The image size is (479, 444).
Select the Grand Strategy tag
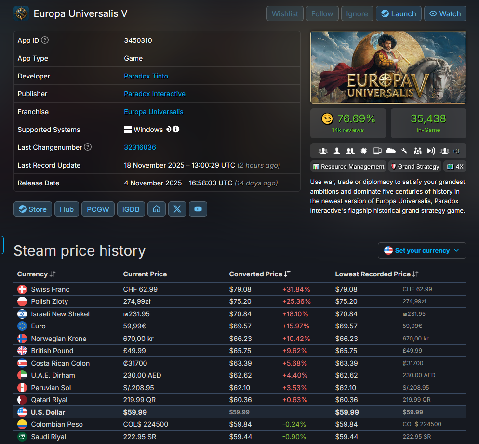coord(414,167)
